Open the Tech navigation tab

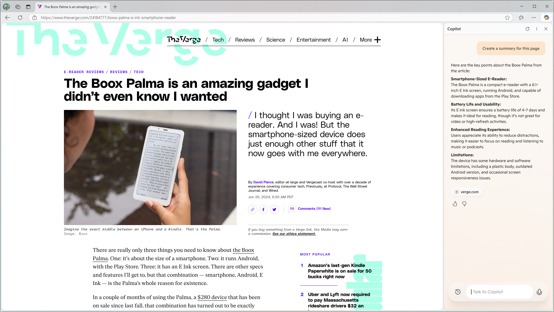click(x=218, y=40)
